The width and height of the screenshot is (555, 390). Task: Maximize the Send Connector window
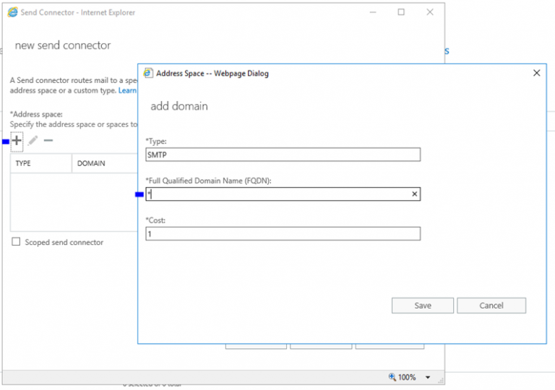(401, 12)
